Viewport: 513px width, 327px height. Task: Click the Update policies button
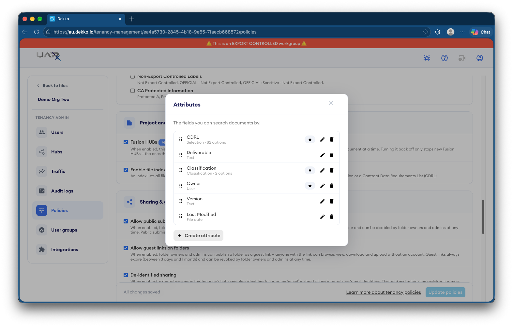(445, 292)
